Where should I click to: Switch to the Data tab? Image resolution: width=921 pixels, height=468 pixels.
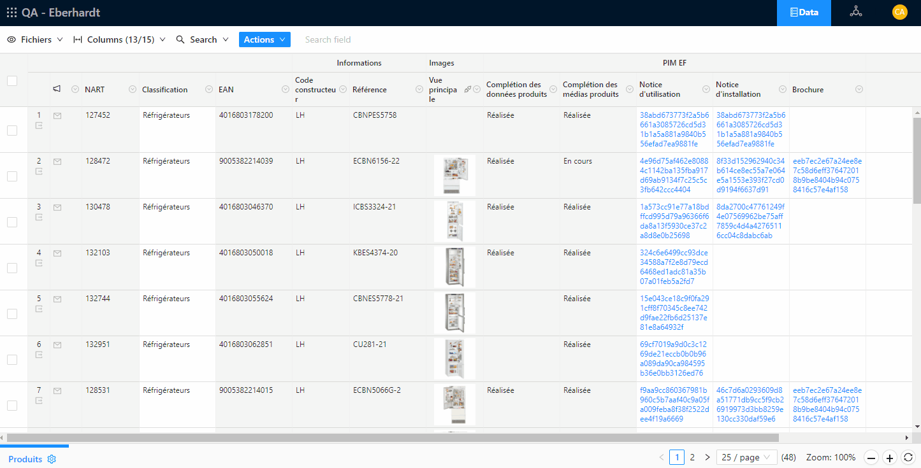[x=804, y=11]
